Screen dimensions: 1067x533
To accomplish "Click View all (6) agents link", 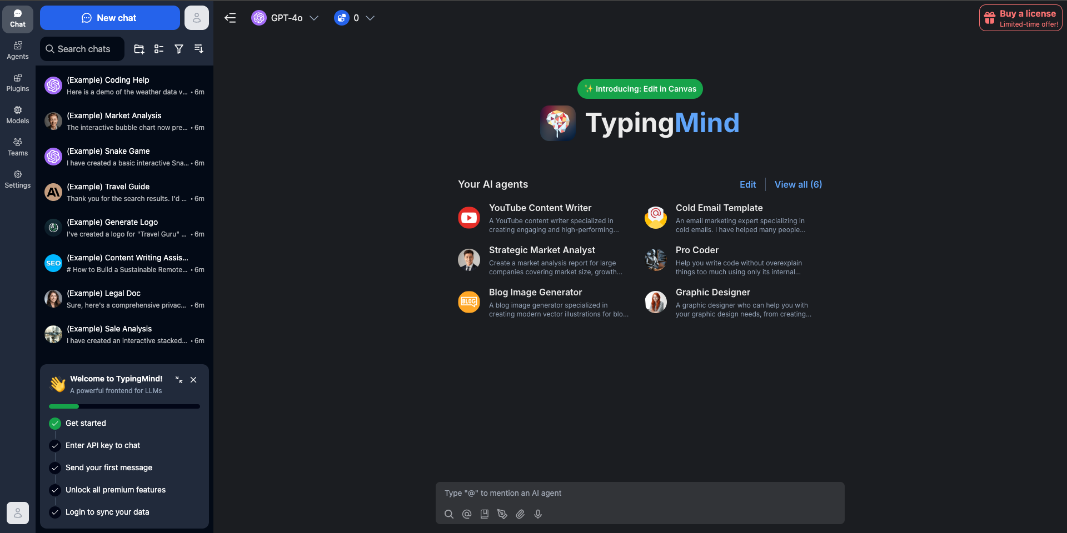I will pyautogui.click(x=798, y=184).
